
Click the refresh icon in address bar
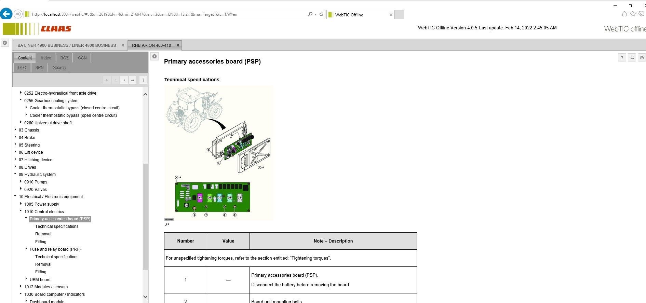[x=321, y=14]
